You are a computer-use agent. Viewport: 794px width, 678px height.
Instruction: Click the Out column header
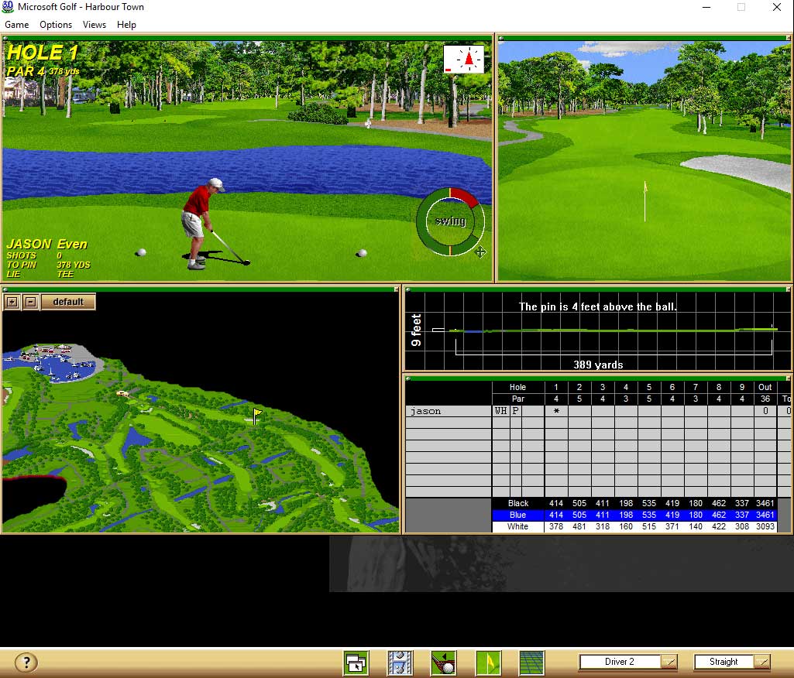765,387
